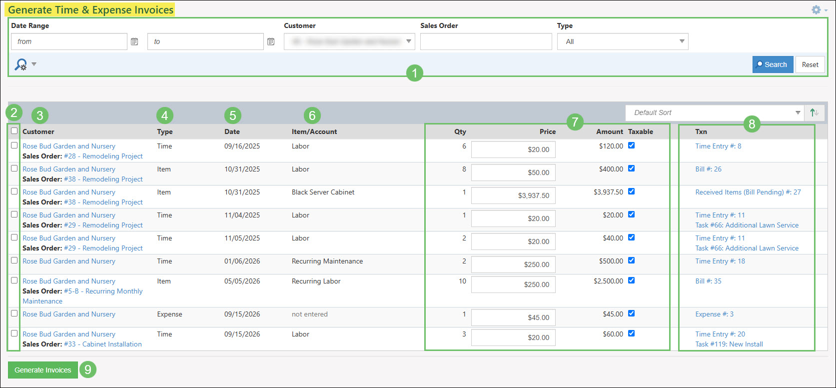836x388 pixels.
Task: Open the Time Entry #: 8 link
Action: click(x=718, y=146)
